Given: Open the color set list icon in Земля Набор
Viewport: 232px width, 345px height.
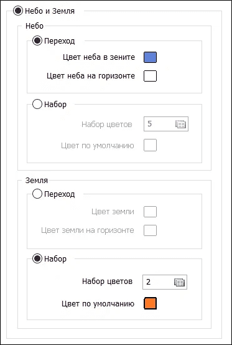Looking at the screenshot, I should 180,282.
